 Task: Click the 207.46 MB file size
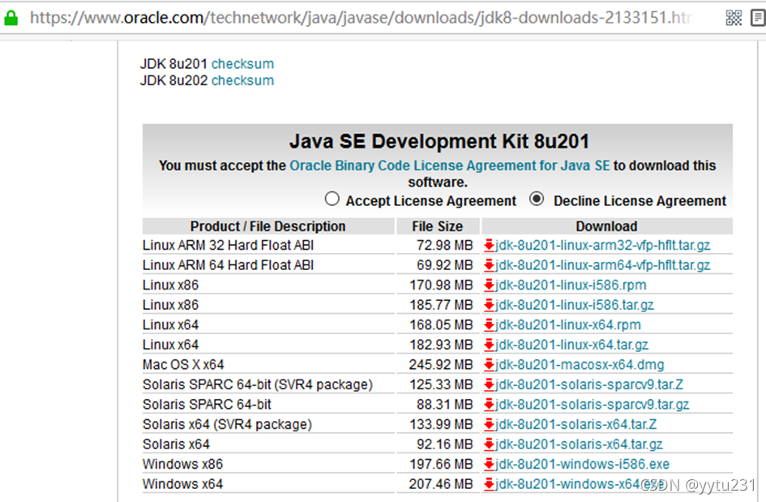coord(441,484)
